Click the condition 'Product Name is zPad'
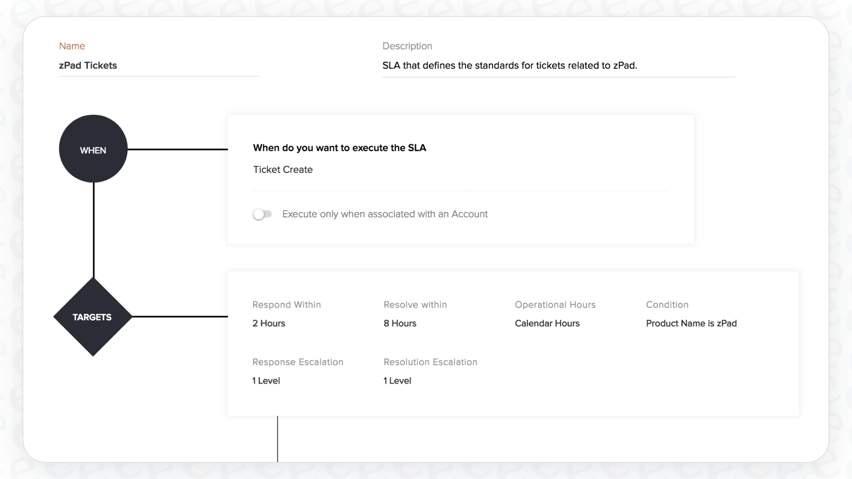The width and height of the screenshot is (852, 479). click(x=691, y=323)
